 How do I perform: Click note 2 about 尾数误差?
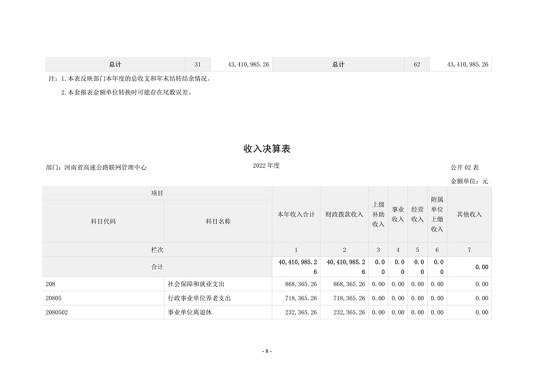(x=127, y=92)
